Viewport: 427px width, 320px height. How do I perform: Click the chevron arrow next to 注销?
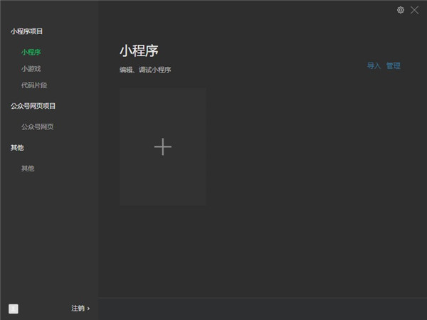[88, 309]
